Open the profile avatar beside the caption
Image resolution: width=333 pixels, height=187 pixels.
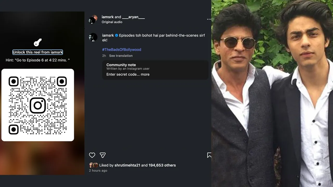click(93, 37)
